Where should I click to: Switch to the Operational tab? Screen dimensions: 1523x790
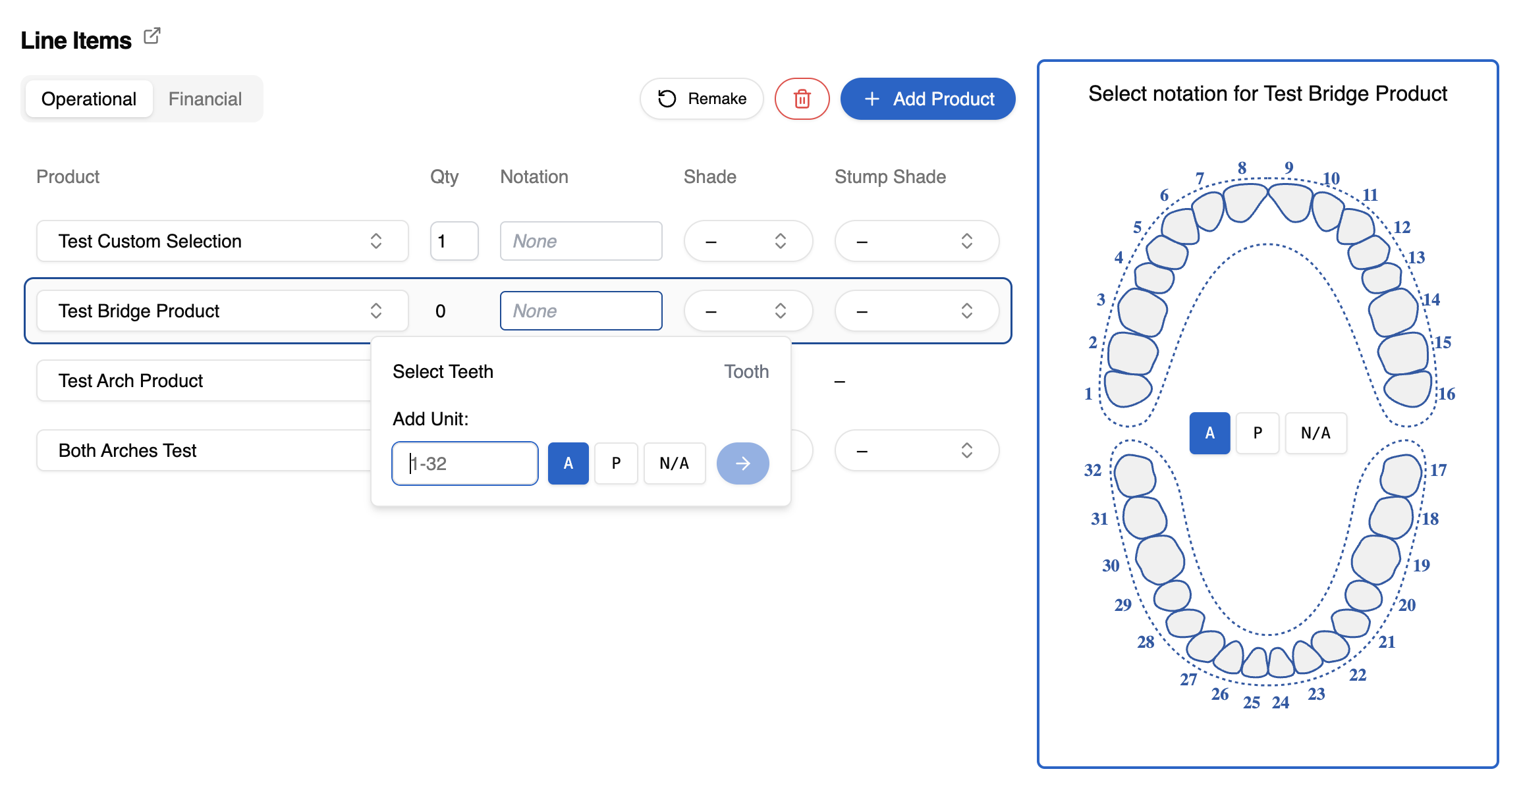[x=89, y=99]
